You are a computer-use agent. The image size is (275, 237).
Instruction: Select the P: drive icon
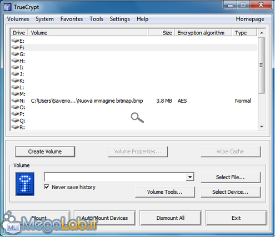pyautogui.click(x=15, y=114)
